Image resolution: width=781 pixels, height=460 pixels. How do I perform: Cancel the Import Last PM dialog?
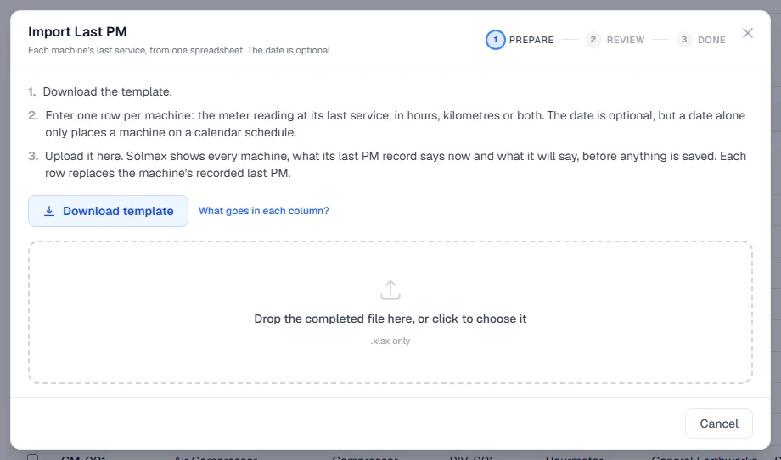[719, 424]
